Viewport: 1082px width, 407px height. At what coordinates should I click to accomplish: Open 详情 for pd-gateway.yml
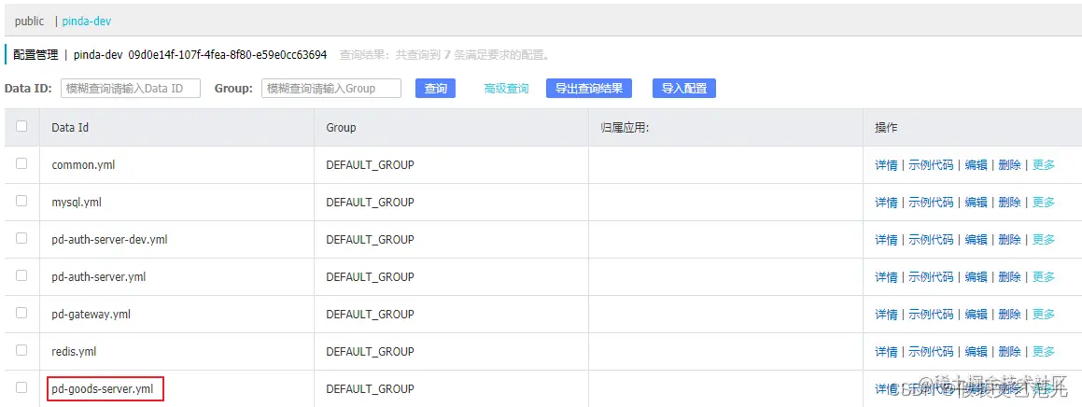pyautogui.click(x=886, y=314)
